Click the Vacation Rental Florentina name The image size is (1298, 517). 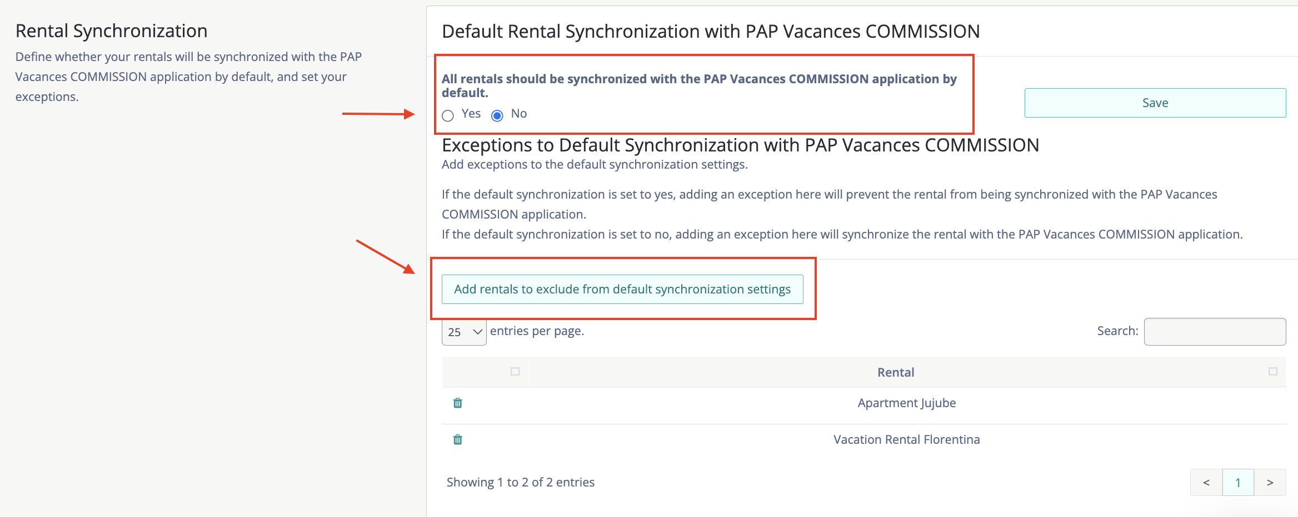tap(906, 440)
